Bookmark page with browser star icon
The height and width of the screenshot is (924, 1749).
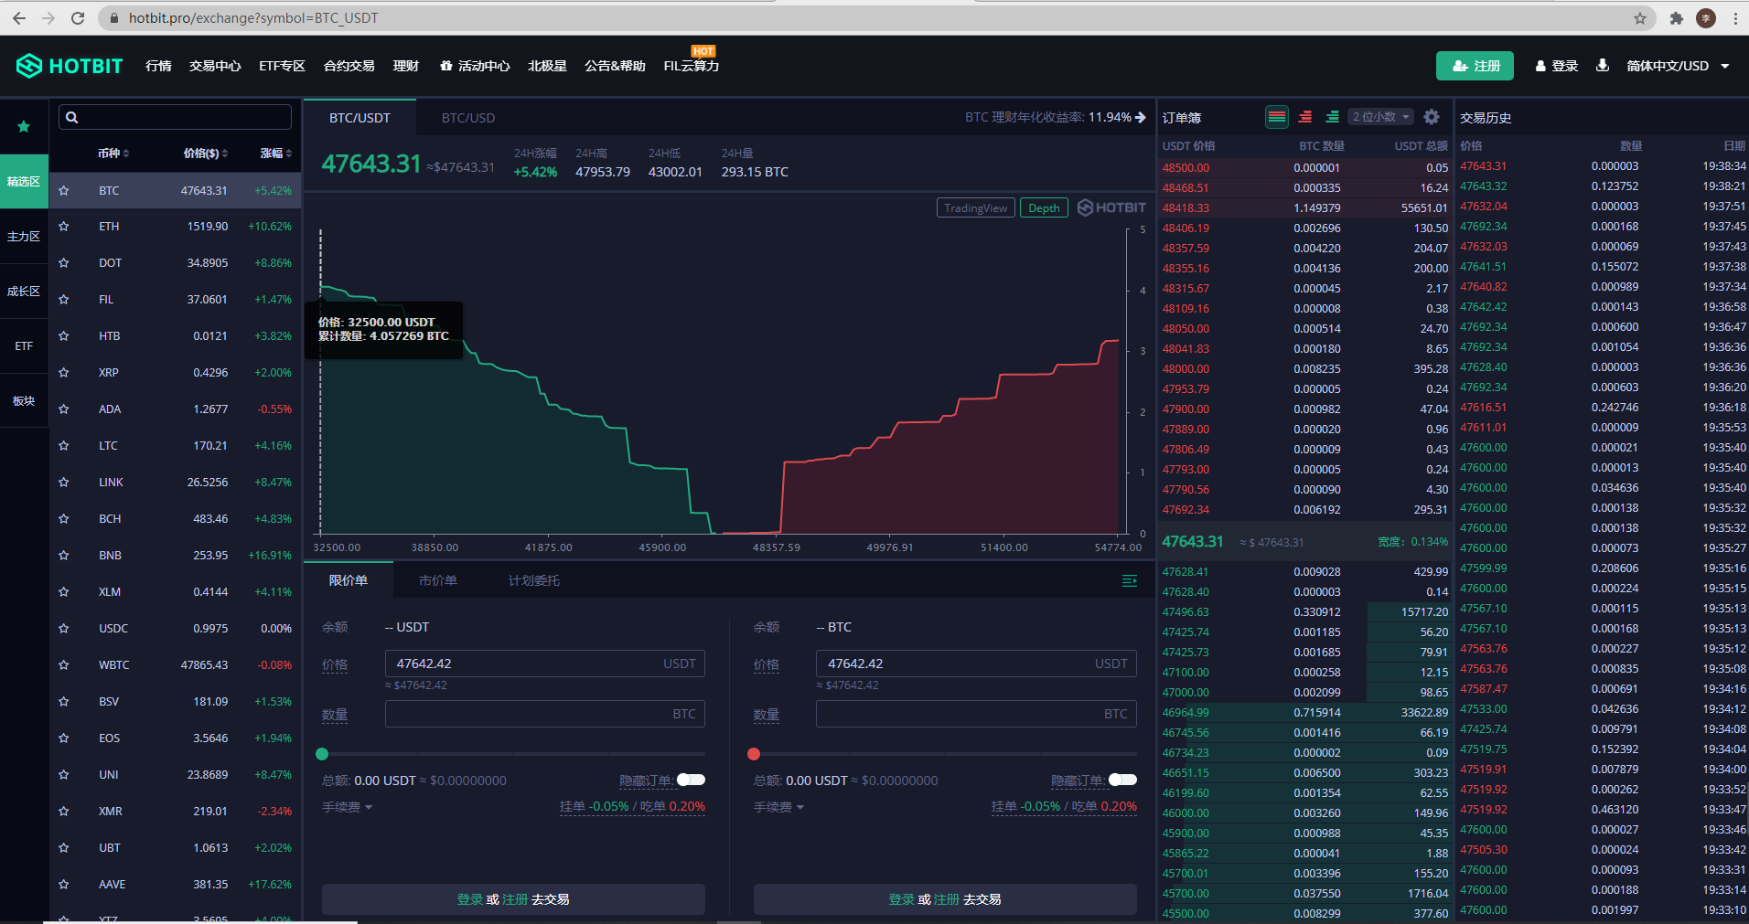pos(1640,18)
